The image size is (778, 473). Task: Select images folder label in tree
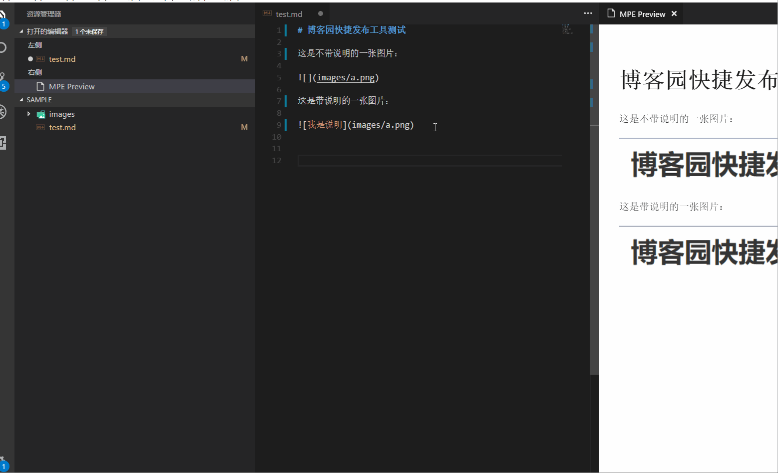click(x=62, y=114)
